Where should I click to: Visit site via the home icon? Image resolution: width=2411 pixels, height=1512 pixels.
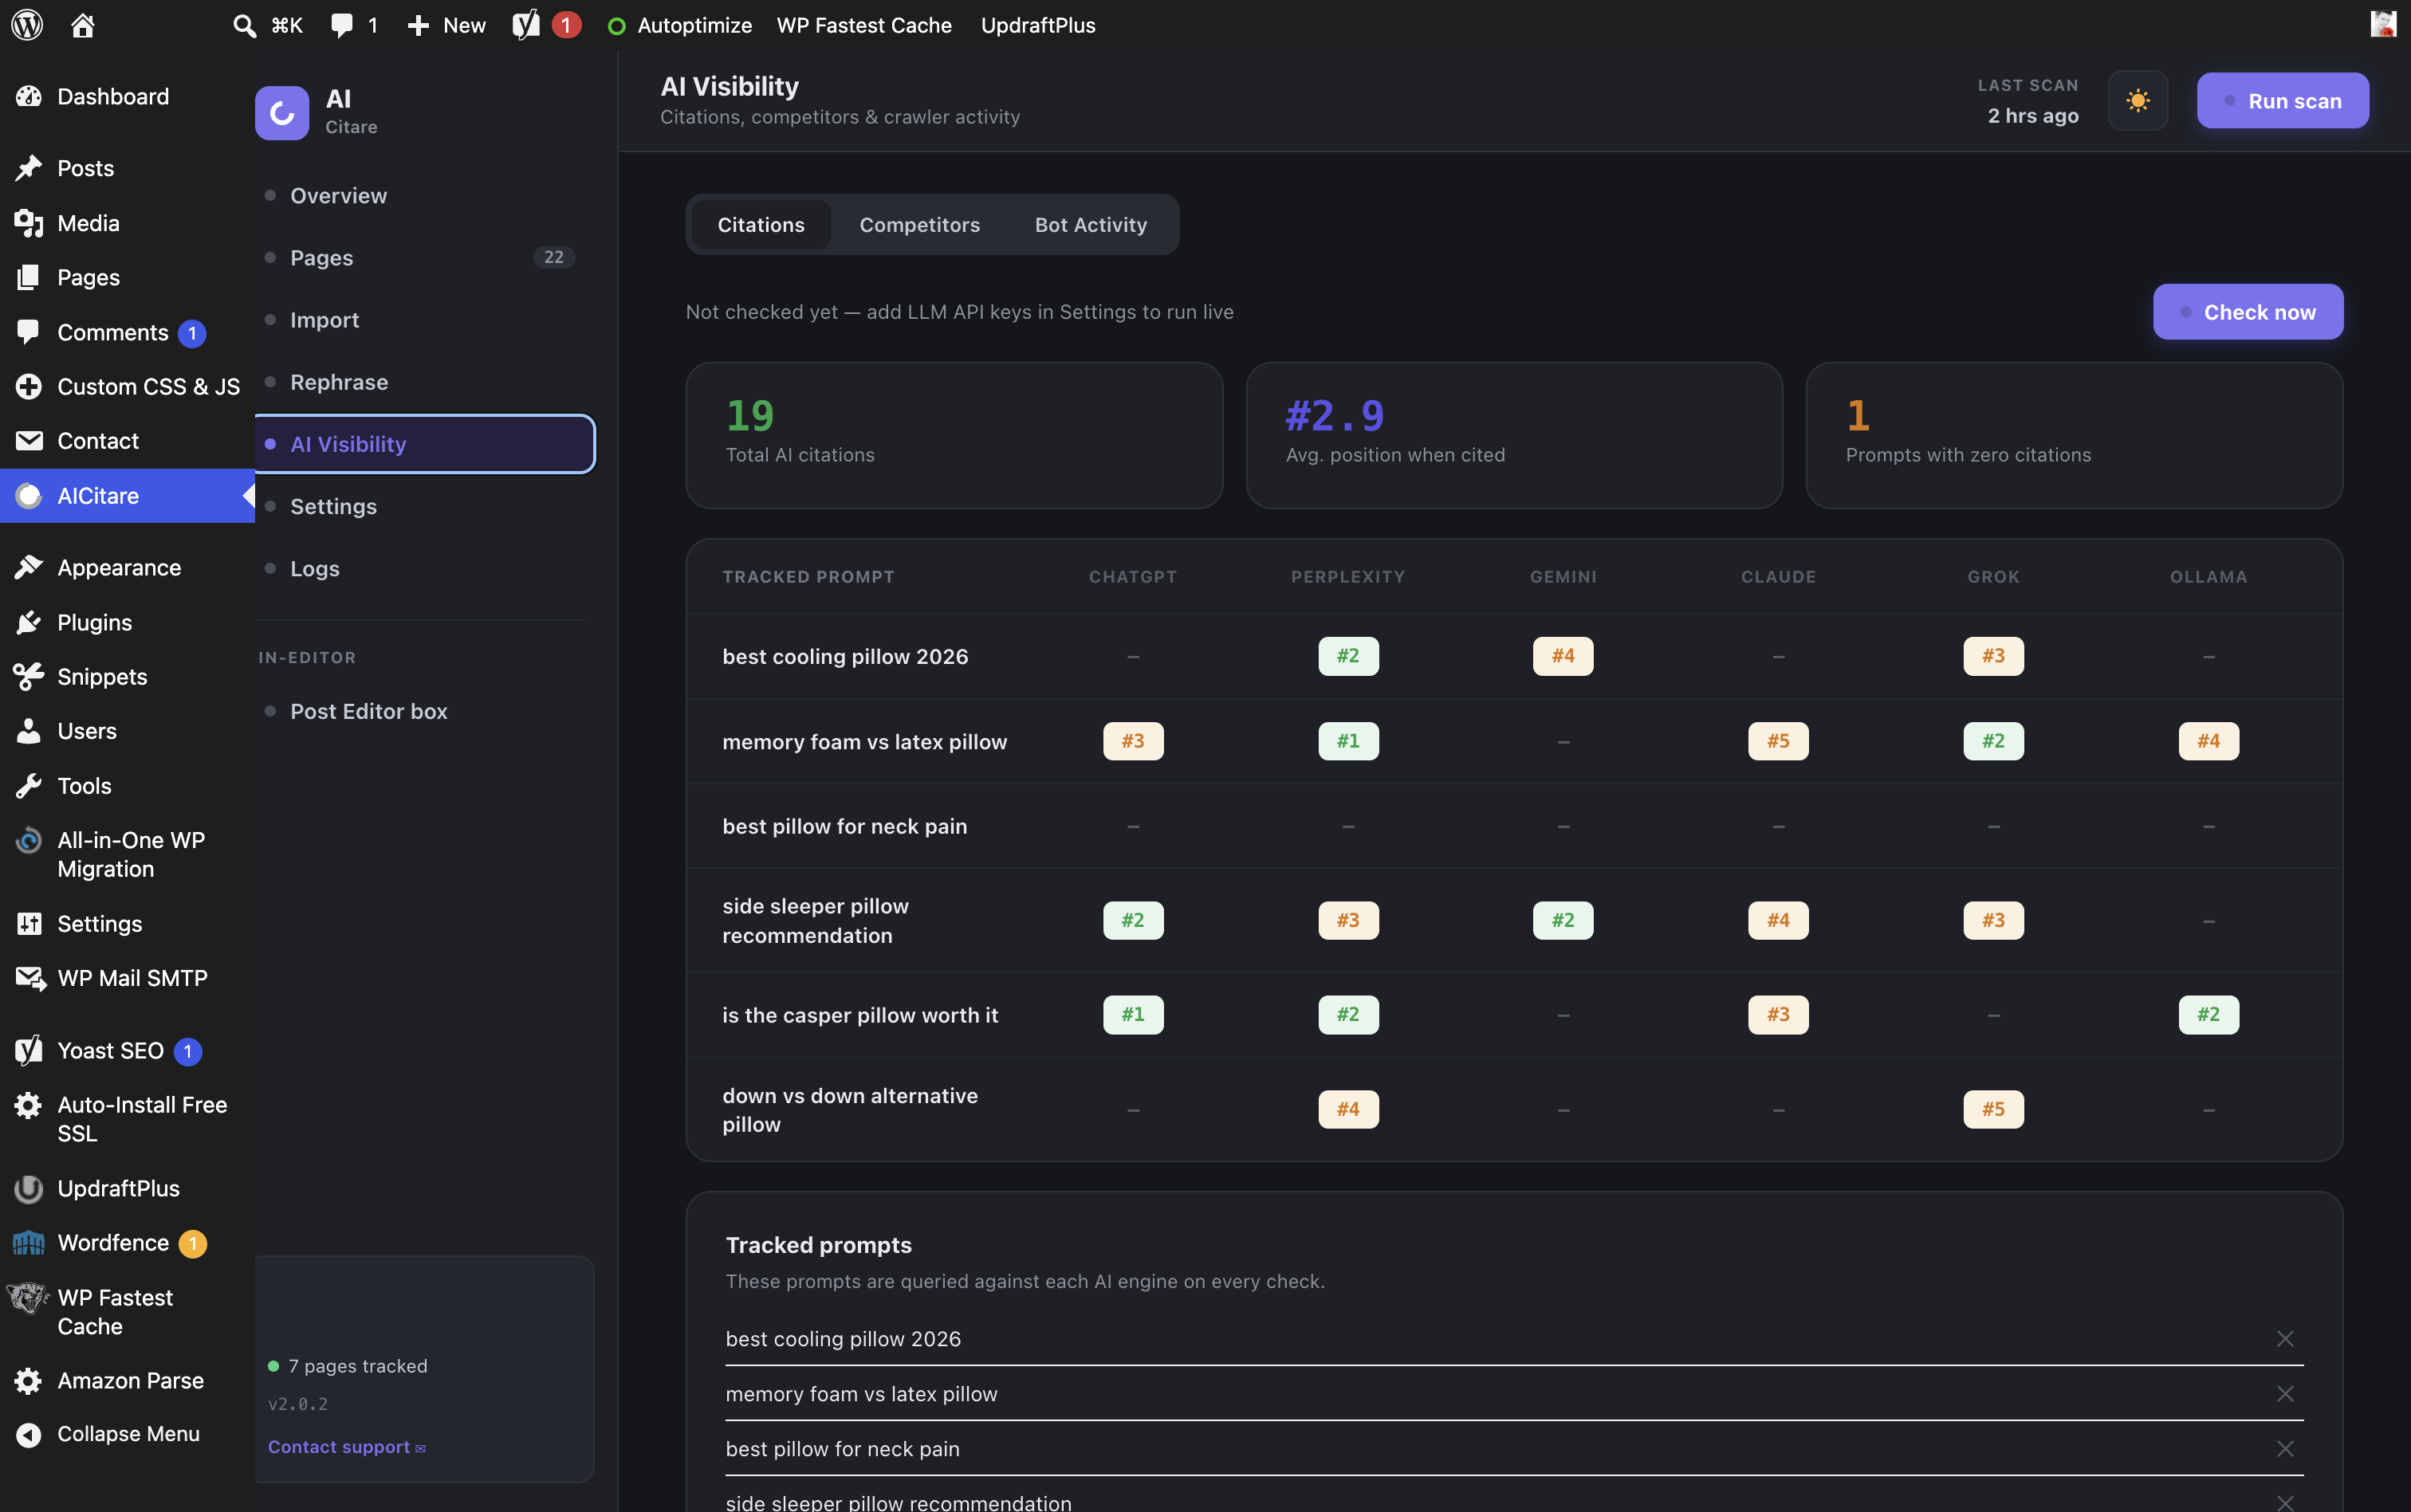[x=83, y=25]
